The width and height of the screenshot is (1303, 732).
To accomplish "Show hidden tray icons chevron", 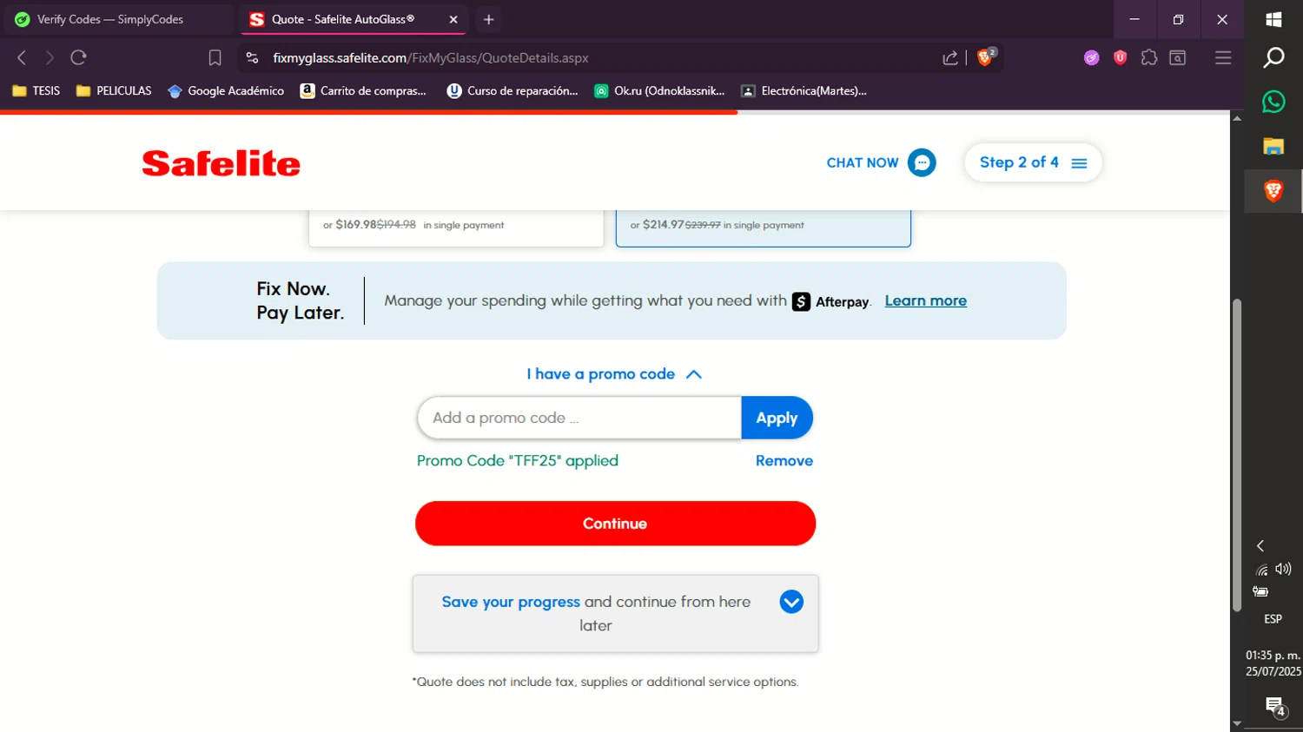I will coord(1260,545).
